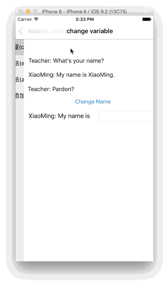
Task: Click the battery indicator icon
Action: click(x=147, y=19)
